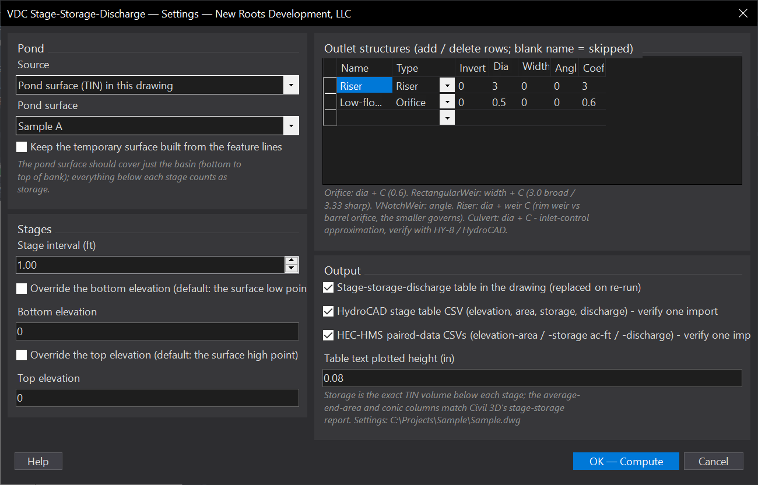Click the Bottom elevation input field

click(157, 331)
